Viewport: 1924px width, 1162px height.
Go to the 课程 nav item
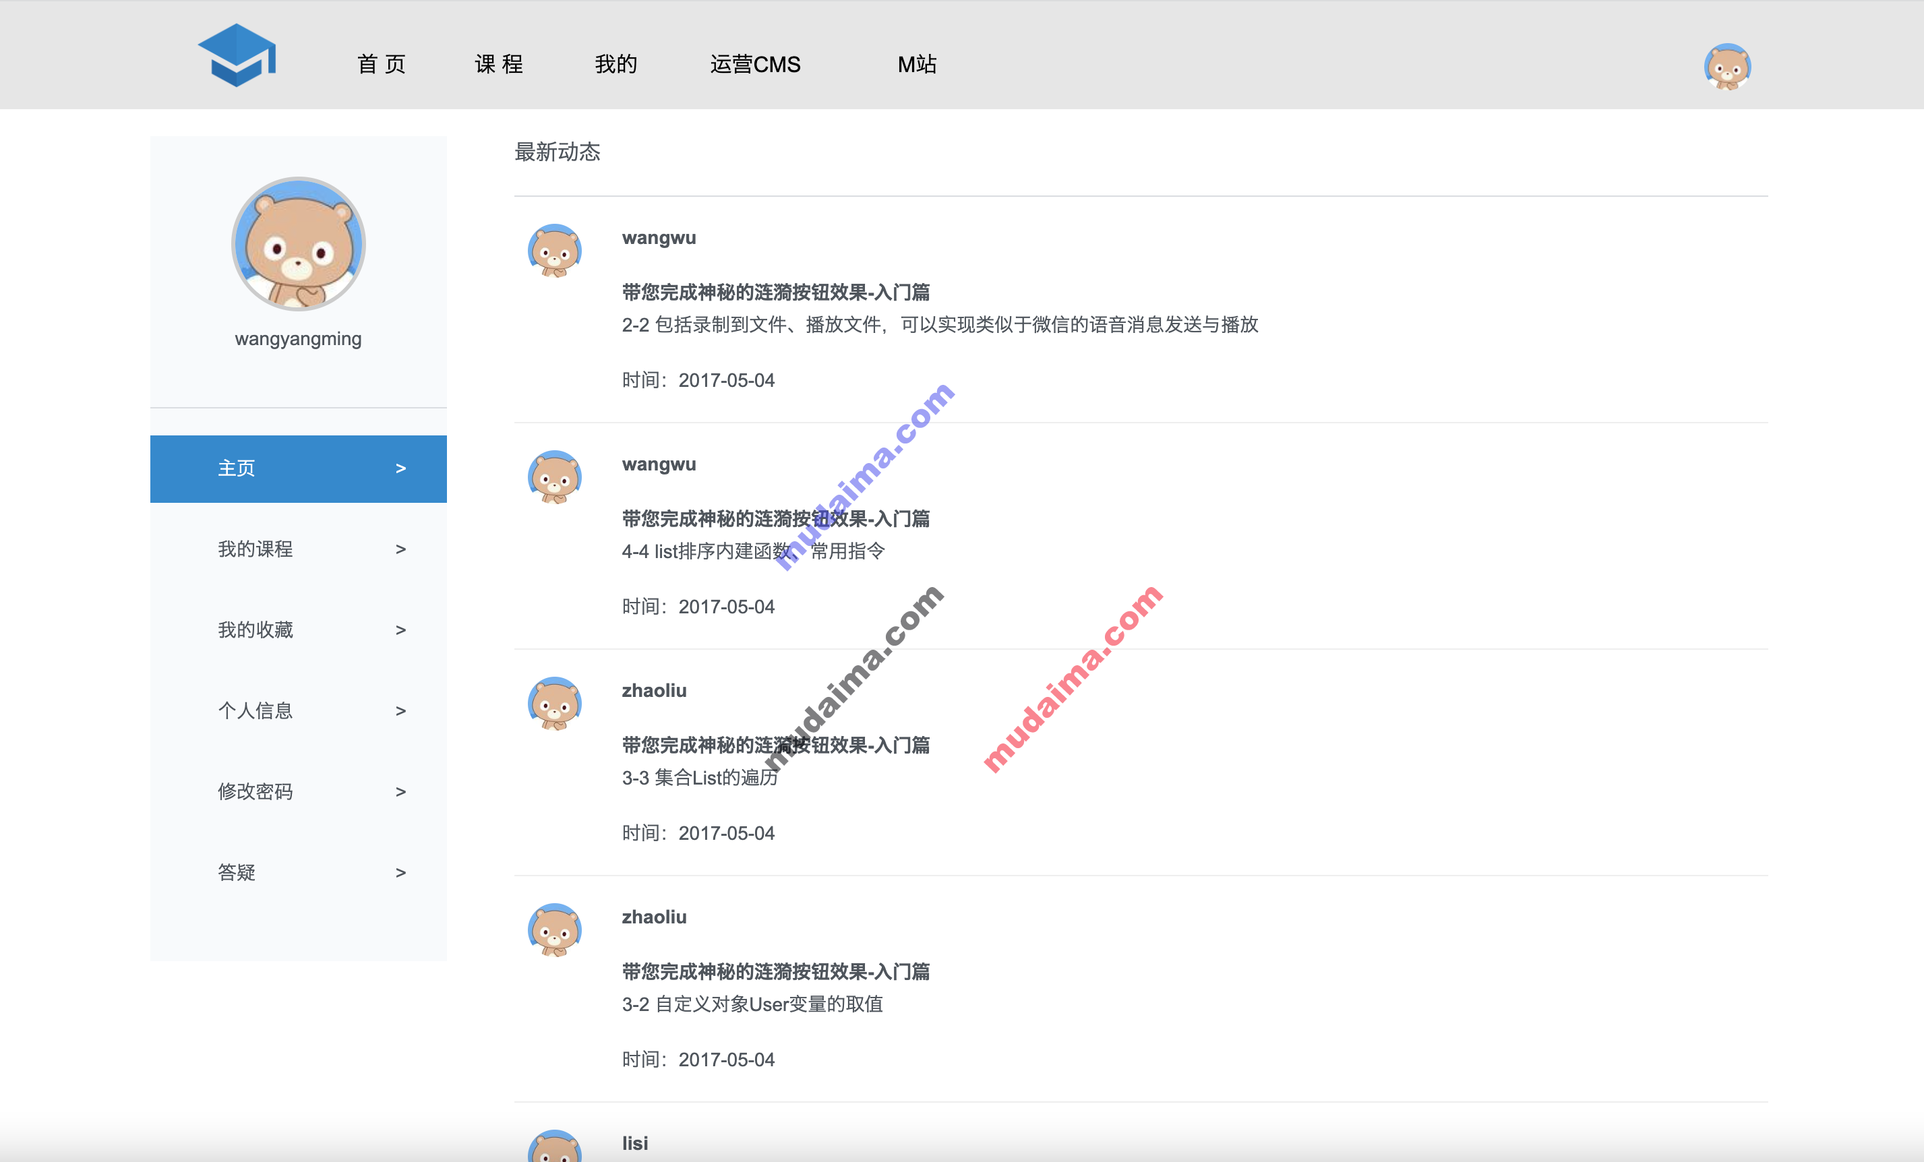pos(499,64)
